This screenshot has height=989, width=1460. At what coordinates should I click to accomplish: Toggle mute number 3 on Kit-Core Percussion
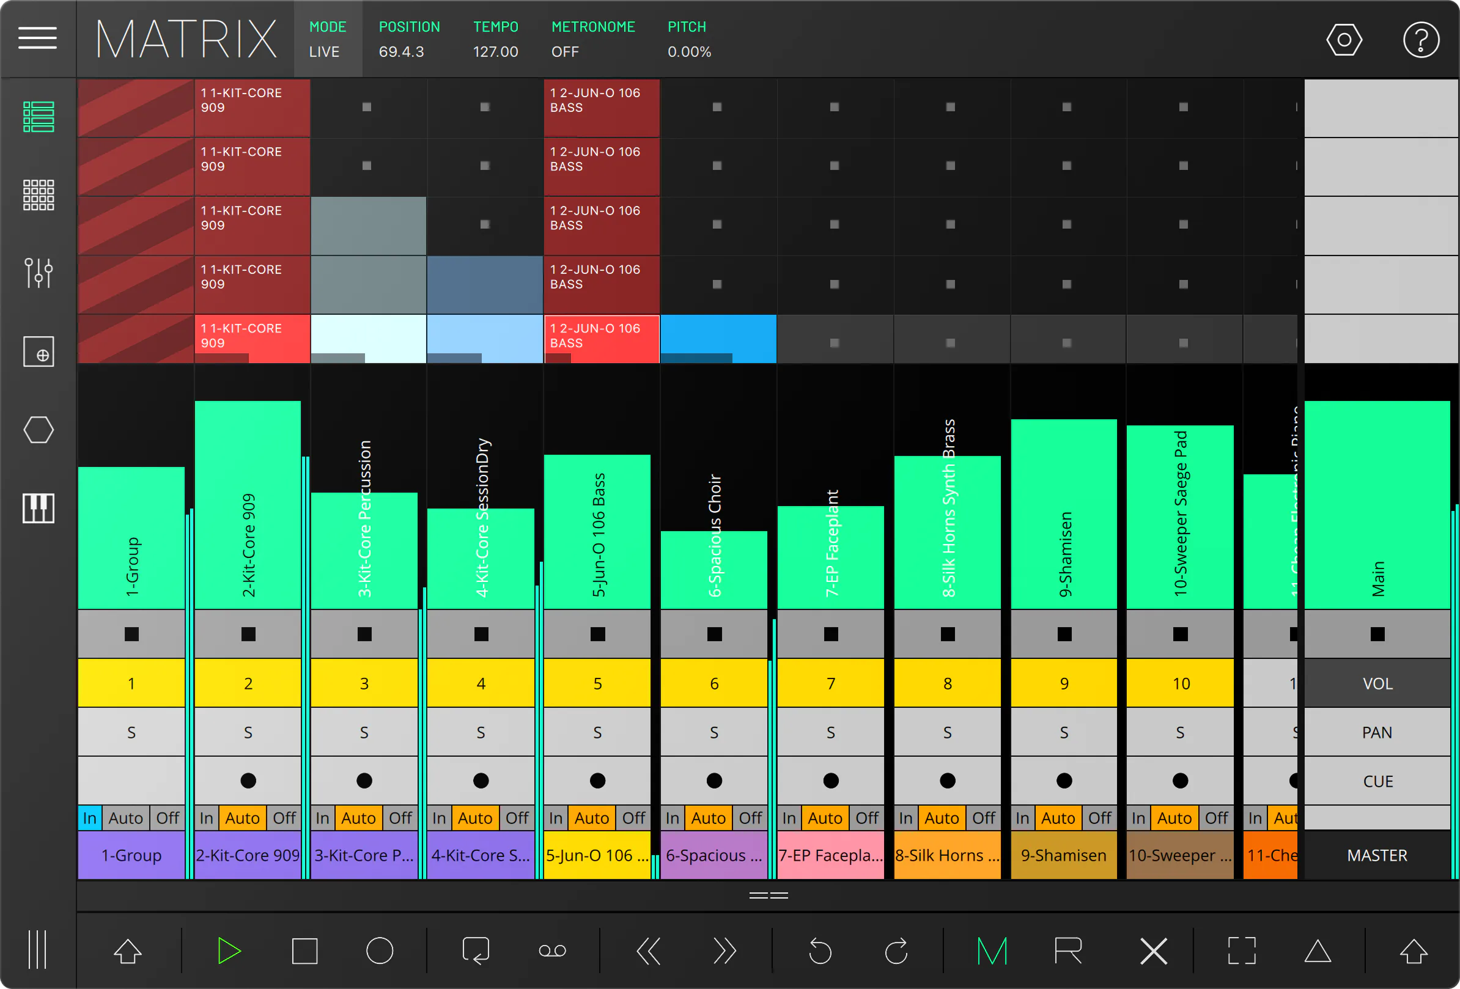364,683
